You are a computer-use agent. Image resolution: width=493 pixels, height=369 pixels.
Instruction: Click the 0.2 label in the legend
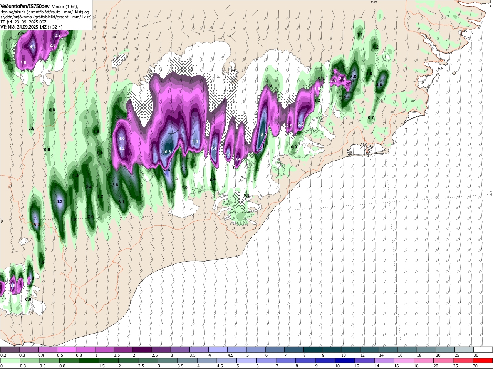click(x=3, y=355)
